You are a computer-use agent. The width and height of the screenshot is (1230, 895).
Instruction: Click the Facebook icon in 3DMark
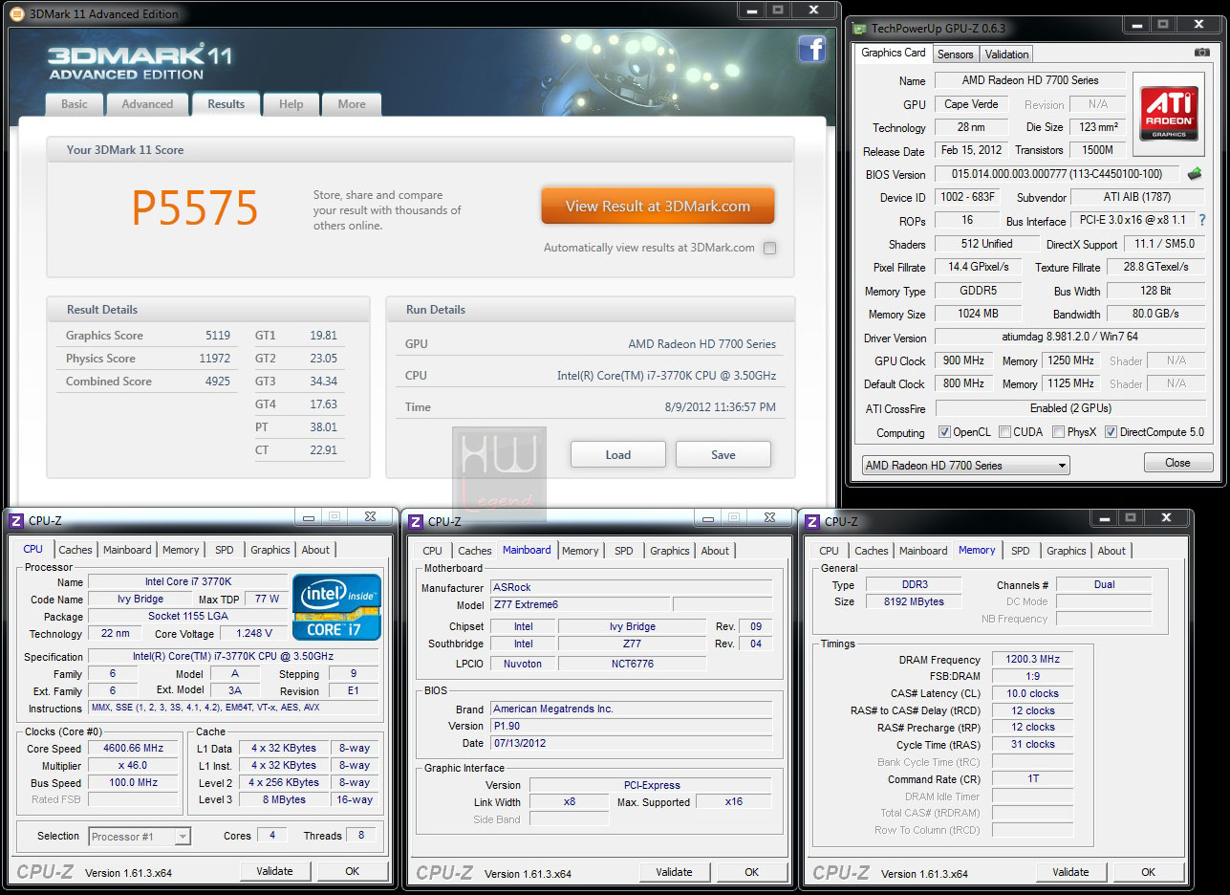812,49
